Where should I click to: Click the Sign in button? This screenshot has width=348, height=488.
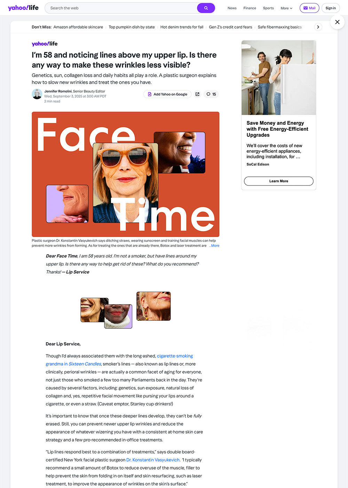331,8
